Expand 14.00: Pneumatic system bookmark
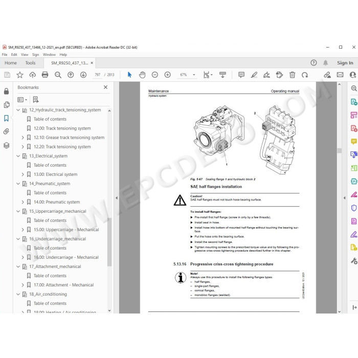 point(23,202)
